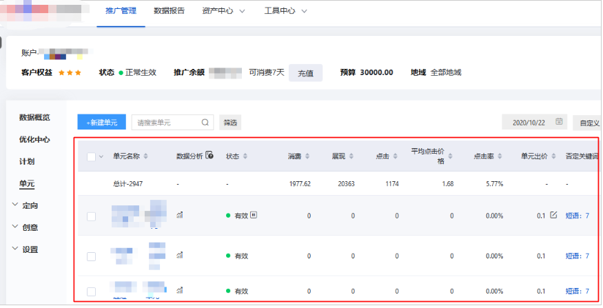Sort by 点击 column arrows
Image resolution: width=603 pixels, height=308 pixels.
[395, 156]
